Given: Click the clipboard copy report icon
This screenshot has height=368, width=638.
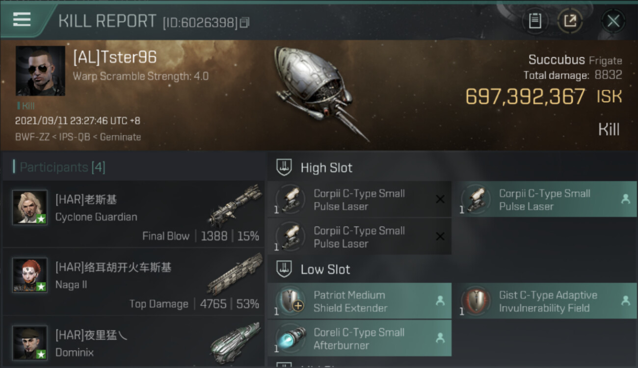Looking at the screenshot, I should (x=535, y=21).
